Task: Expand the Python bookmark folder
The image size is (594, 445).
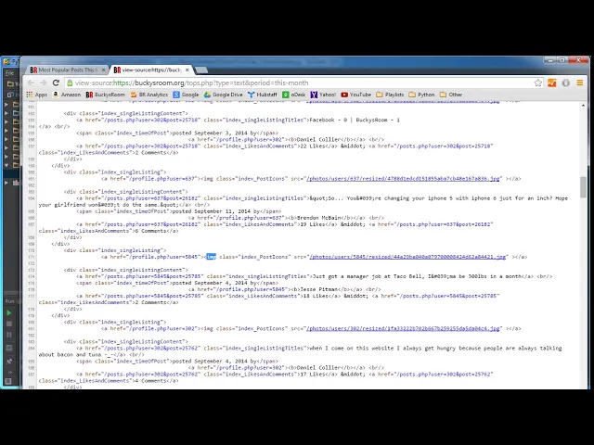Action: click(x=421, y=95)
